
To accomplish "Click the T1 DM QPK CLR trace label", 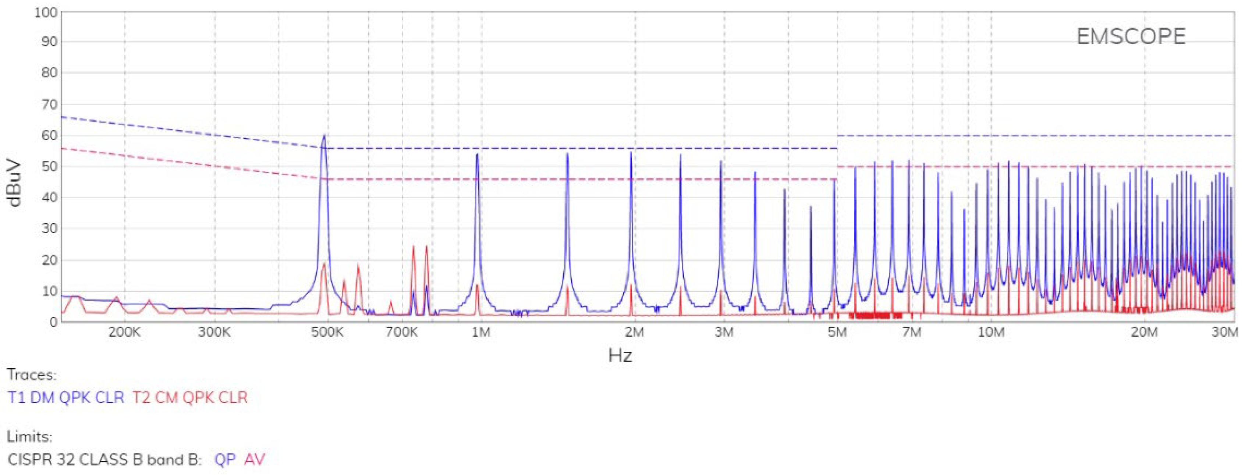I will (66, 397).
